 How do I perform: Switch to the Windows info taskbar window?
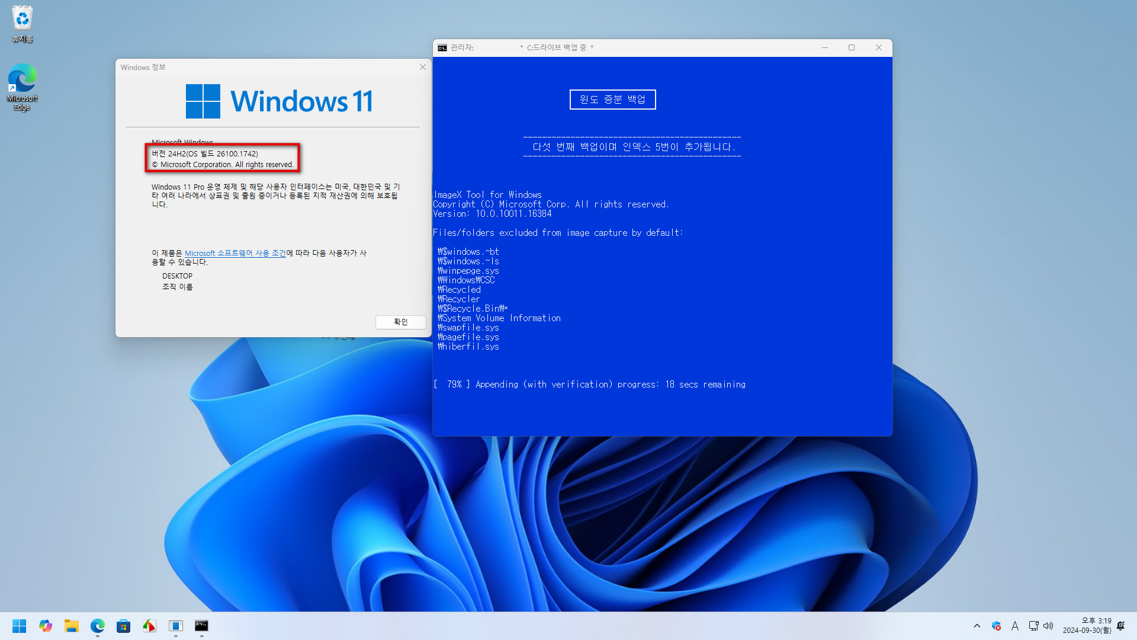pyautogui.click(x=176, y=626)
